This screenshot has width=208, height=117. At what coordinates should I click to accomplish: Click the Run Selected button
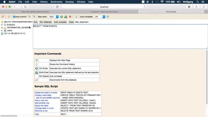[x=45, y=22]
